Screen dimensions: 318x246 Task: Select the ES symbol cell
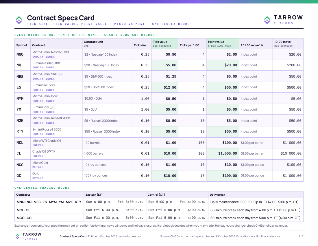pos(23,87)
